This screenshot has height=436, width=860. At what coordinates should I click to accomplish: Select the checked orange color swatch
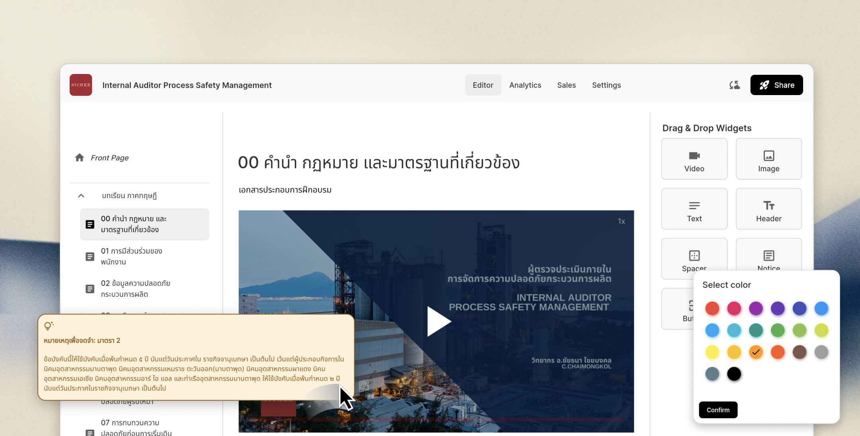tap(756, 352)
